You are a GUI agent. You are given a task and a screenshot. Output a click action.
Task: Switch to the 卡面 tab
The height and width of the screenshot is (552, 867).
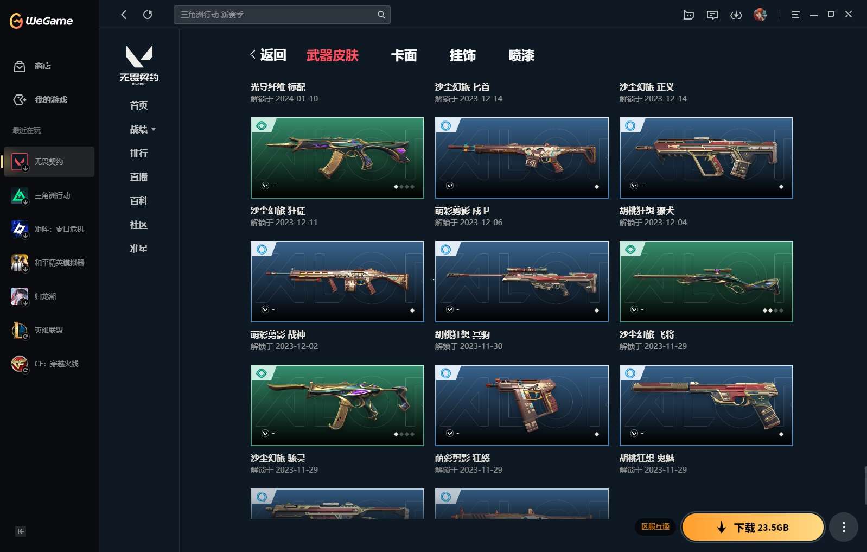pos(404,55)
